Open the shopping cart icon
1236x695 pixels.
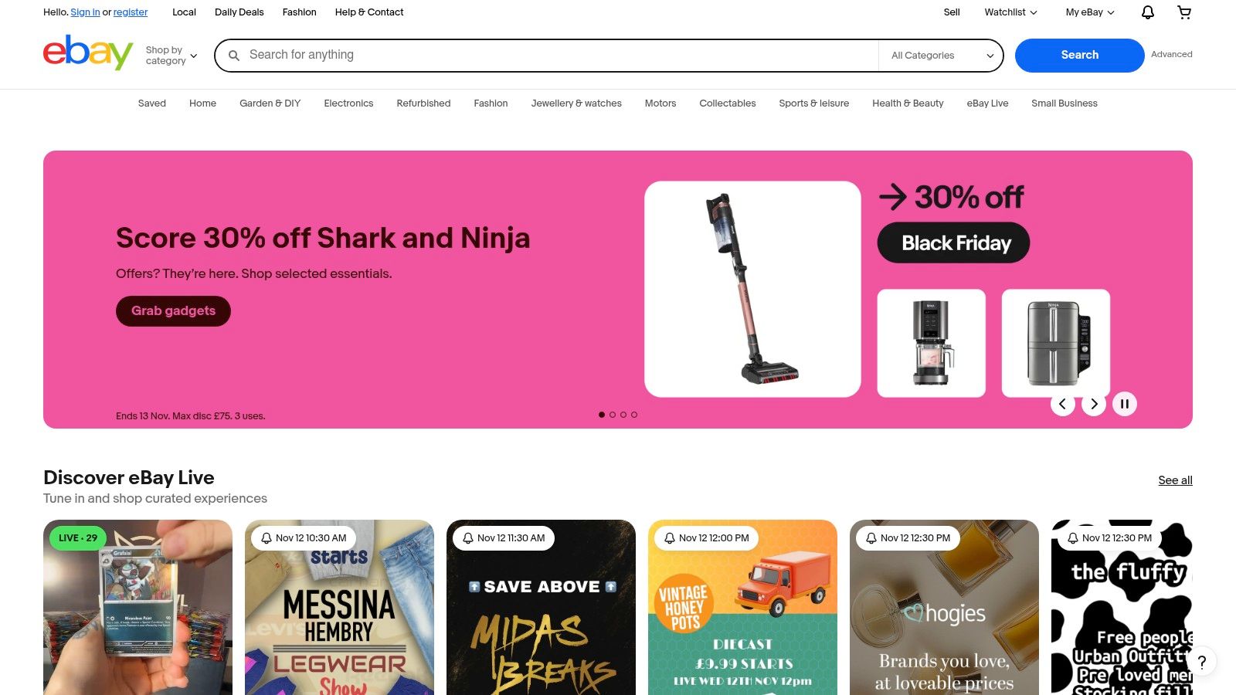point(1184,12)
